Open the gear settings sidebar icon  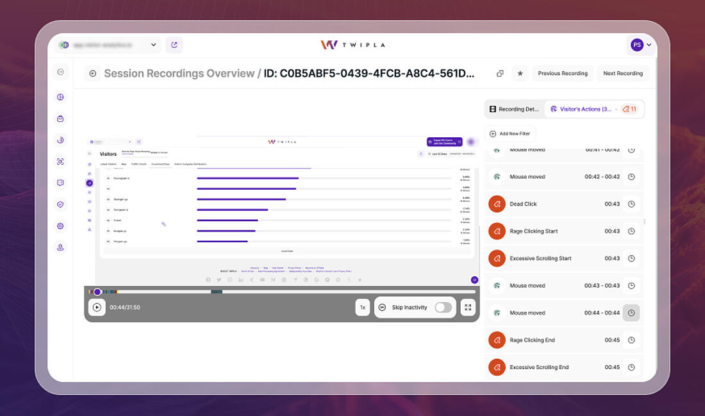click(61, 226)
